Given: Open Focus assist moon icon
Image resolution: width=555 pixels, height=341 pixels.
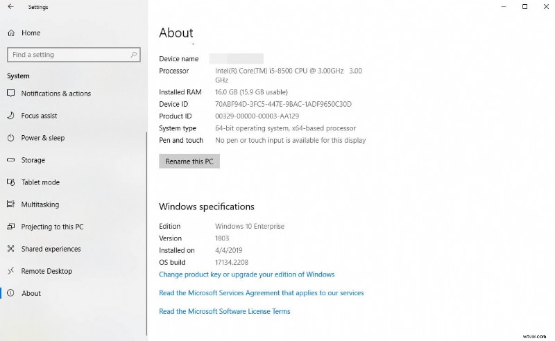Looking at the screenshot, I should pyautogui.click(x=10, y=116).
